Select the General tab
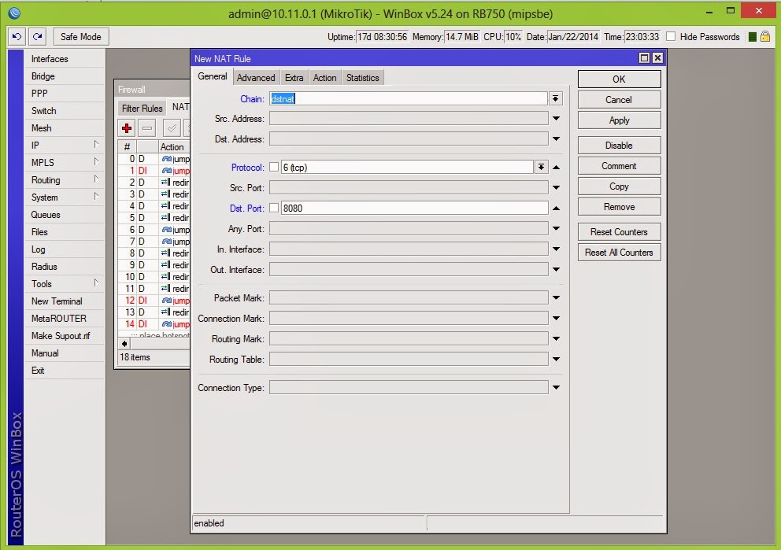The image size is (781, 550). tap(213, 76)
